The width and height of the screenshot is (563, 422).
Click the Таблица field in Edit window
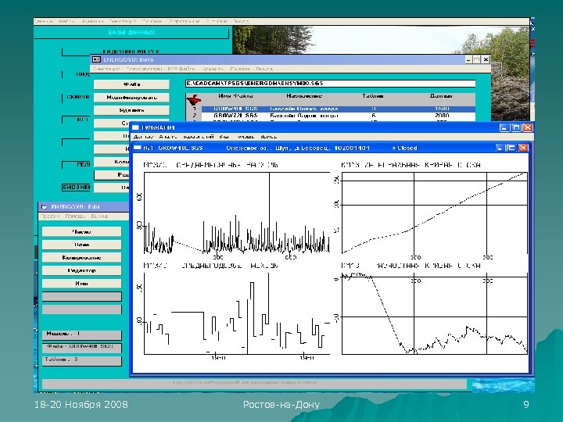[x=82, y=360]
